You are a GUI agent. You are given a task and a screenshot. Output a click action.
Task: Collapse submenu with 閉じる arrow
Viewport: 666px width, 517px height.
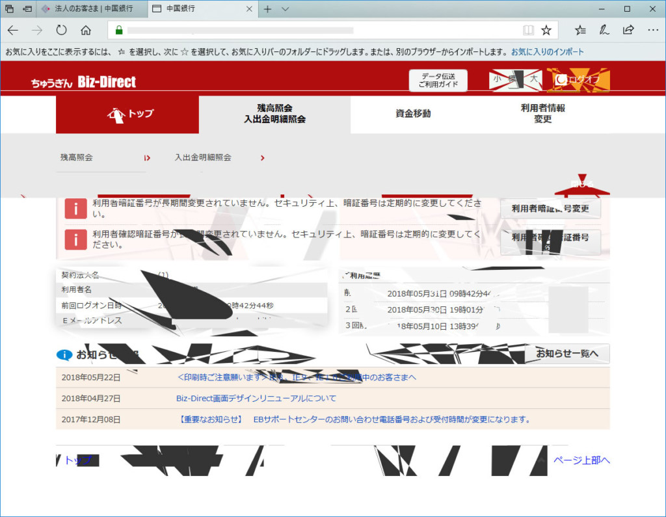click(582, 185)
